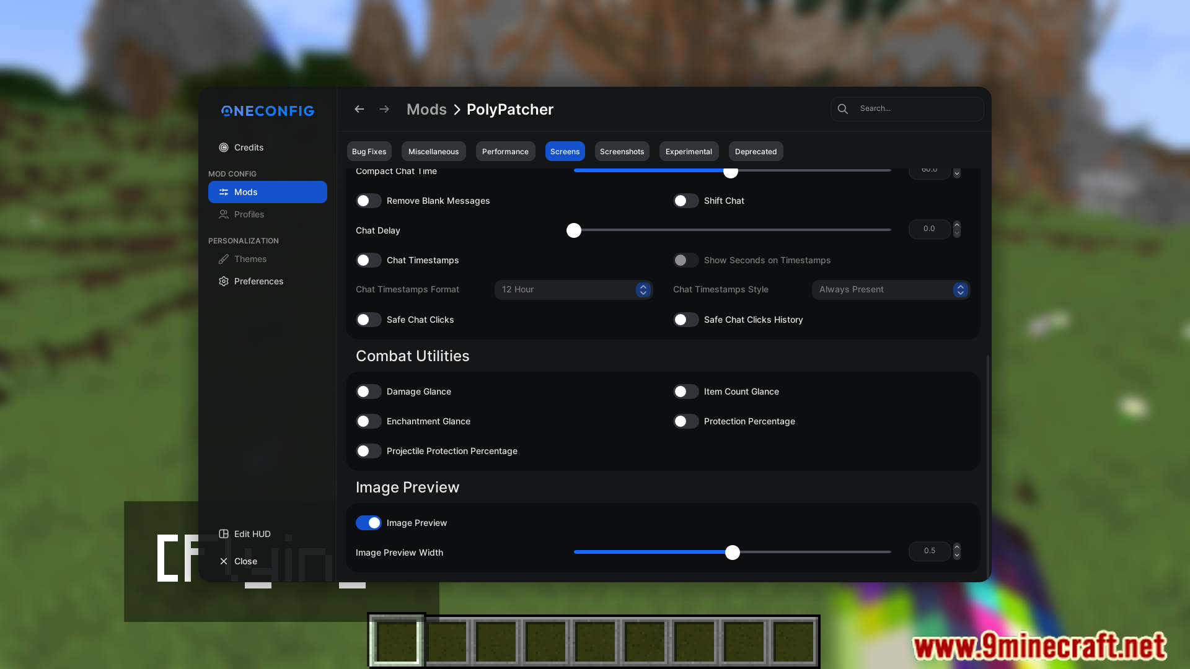
Task: Click Image Preview Width decrement arrow
Action: tap(957, 556)
